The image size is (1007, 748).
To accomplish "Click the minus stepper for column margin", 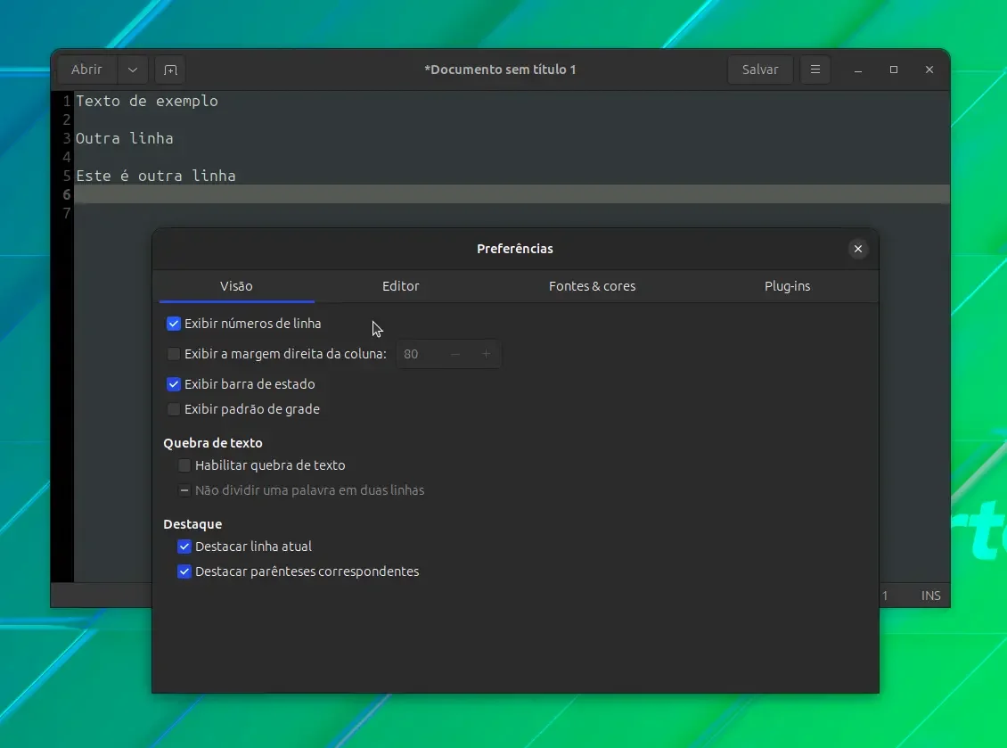I will pos(455,354).
